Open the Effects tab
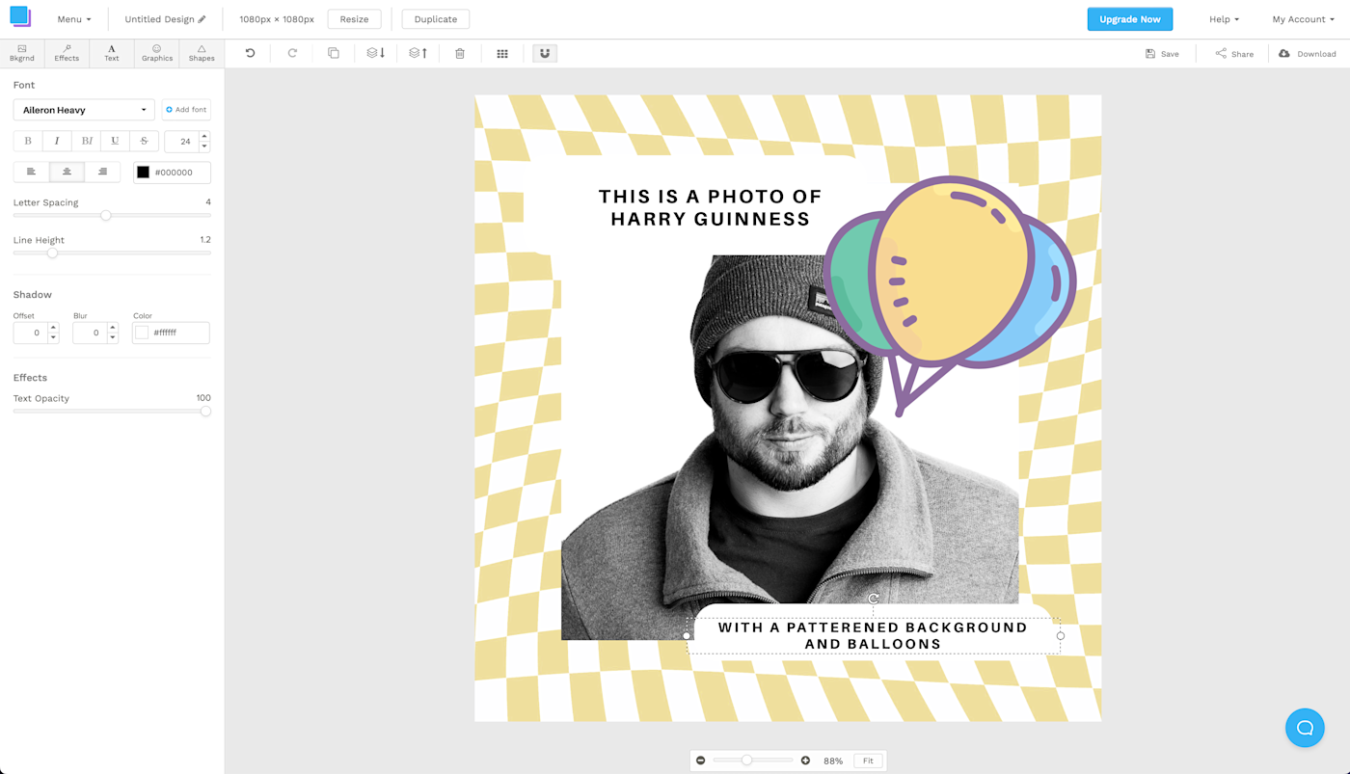This screenshot has height=774, width=1350. tap(67, 53)
